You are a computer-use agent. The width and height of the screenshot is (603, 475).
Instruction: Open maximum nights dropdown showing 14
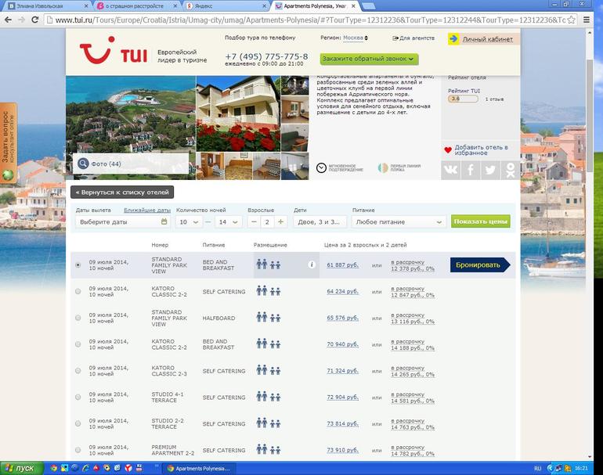[x=228, y=221]
